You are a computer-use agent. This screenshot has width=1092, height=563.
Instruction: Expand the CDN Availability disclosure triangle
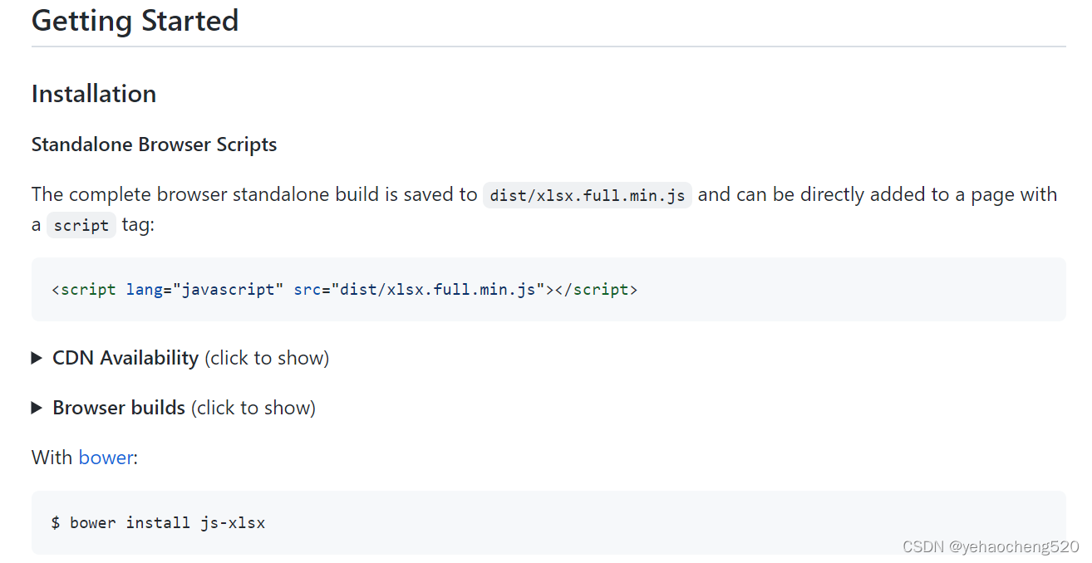(x=37, y=358)
